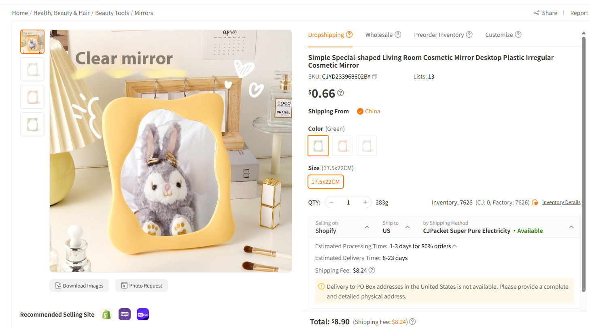
Task: Click the Download Images button
Action: (x=79, y=285)
